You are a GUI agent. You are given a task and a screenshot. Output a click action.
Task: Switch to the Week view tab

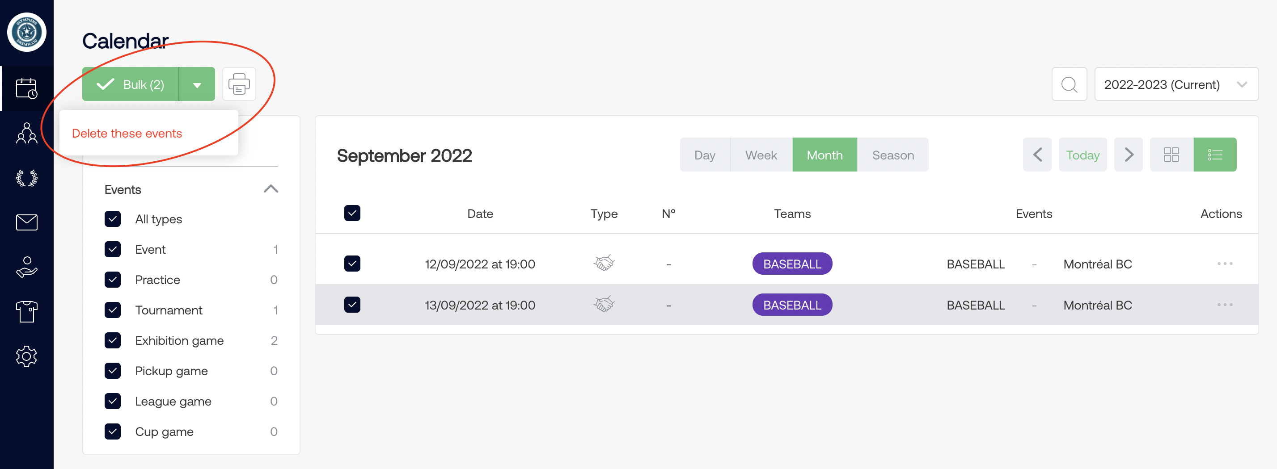[761, 155]
